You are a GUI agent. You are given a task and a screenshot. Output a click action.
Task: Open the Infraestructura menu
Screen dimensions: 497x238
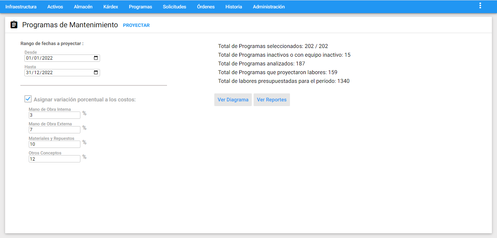click(x=21, y=7)
